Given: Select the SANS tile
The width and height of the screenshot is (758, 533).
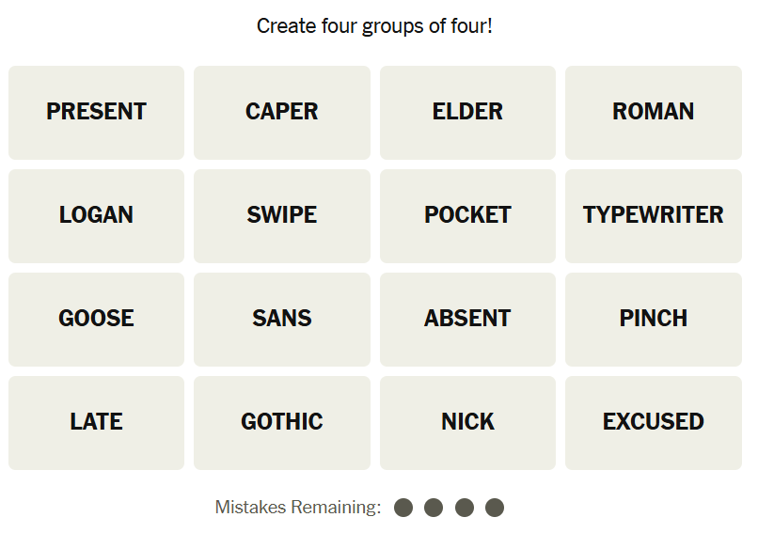Looking at the screenshot, I should [x=281, y=319].
